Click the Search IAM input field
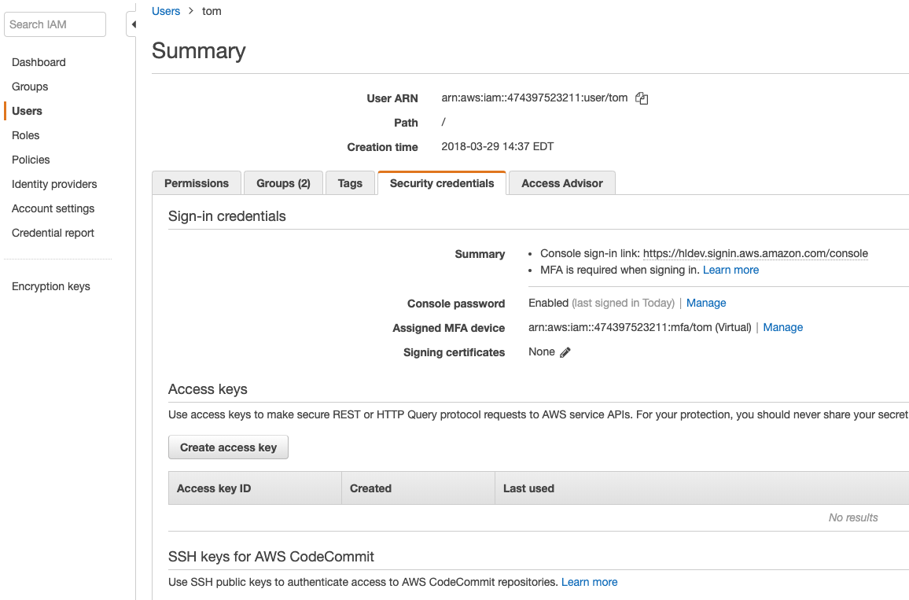 click(54, 24)
